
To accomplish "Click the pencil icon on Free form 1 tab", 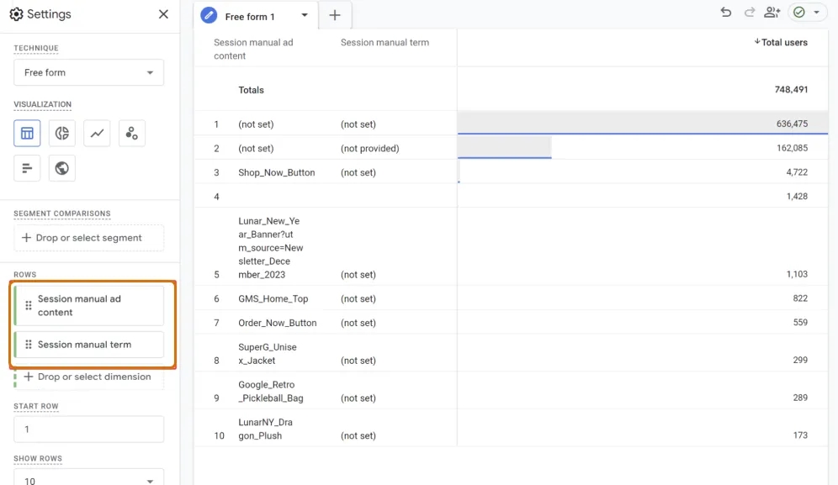I will 209,15.
